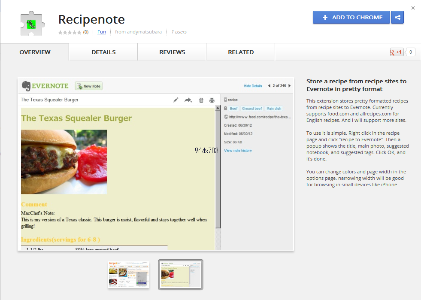The height and width of the screenshot is (300, 421).
Task: Click the print note icon
Action: click(212, 100)
